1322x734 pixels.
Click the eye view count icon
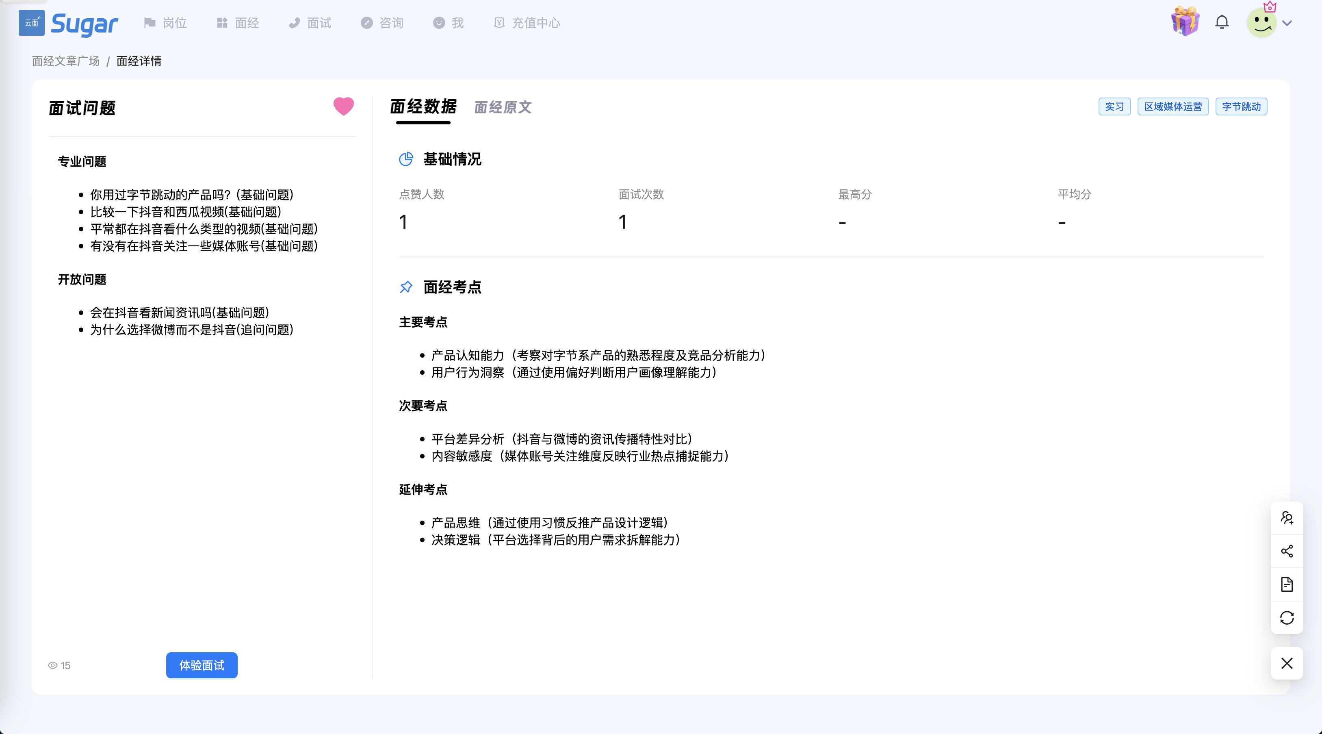[x=52, y=665]
